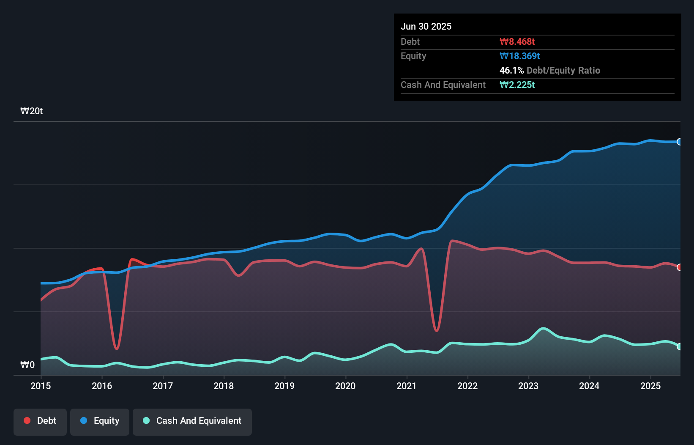694x445 pixels.
Task: Click the Jun 30 2025 tooltip header
Action: point(426,26)
